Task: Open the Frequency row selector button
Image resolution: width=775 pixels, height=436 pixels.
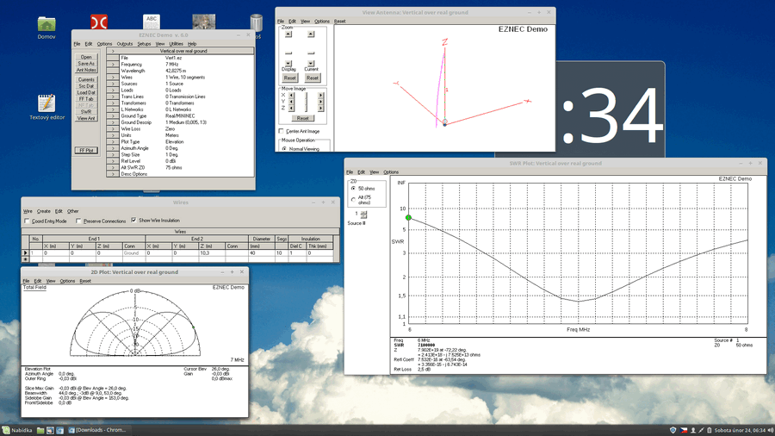Action: tap(112, 65)
